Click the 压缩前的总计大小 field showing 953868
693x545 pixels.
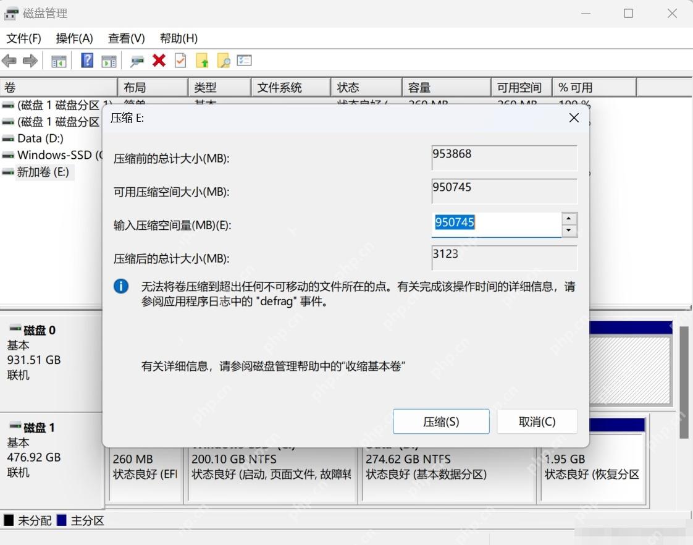[504, 158]
